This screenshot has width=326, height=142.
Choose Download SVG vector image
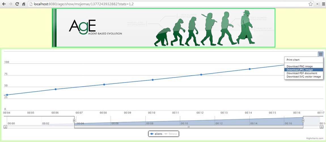[304, 77]
